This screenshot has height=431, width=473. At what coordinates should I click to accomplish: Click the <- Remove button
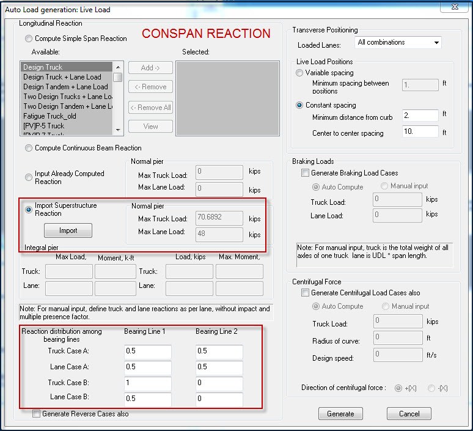[150, 87]
